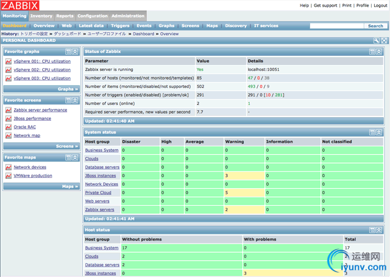
Task: Open the JBoss instances host group link
Action: [102, 176]
